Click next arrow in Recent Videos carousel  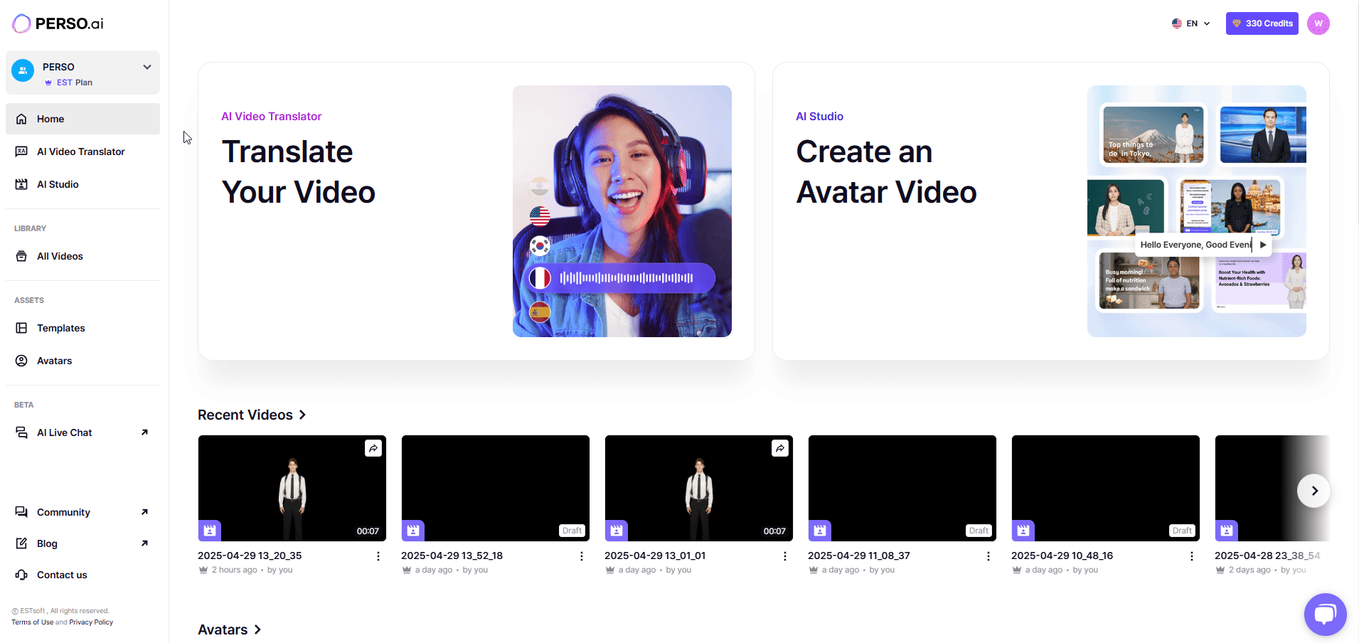pyautogui.click(x=1314, y=491)
